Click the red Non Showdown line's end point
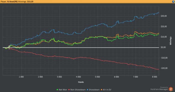This screenshot has width=175, height=92. pos(158,70)
